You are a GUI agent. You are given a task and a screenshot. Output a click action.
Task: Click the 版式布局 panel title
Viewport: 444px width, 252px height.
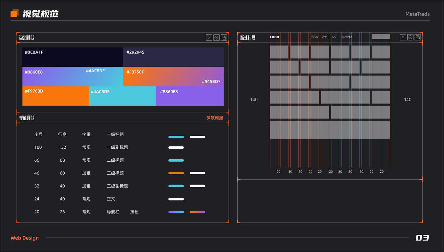click(248, 38)
